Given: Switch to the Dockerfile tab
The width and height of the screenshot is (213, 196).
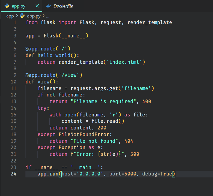Looking at the screenshot, I should 63,6.
